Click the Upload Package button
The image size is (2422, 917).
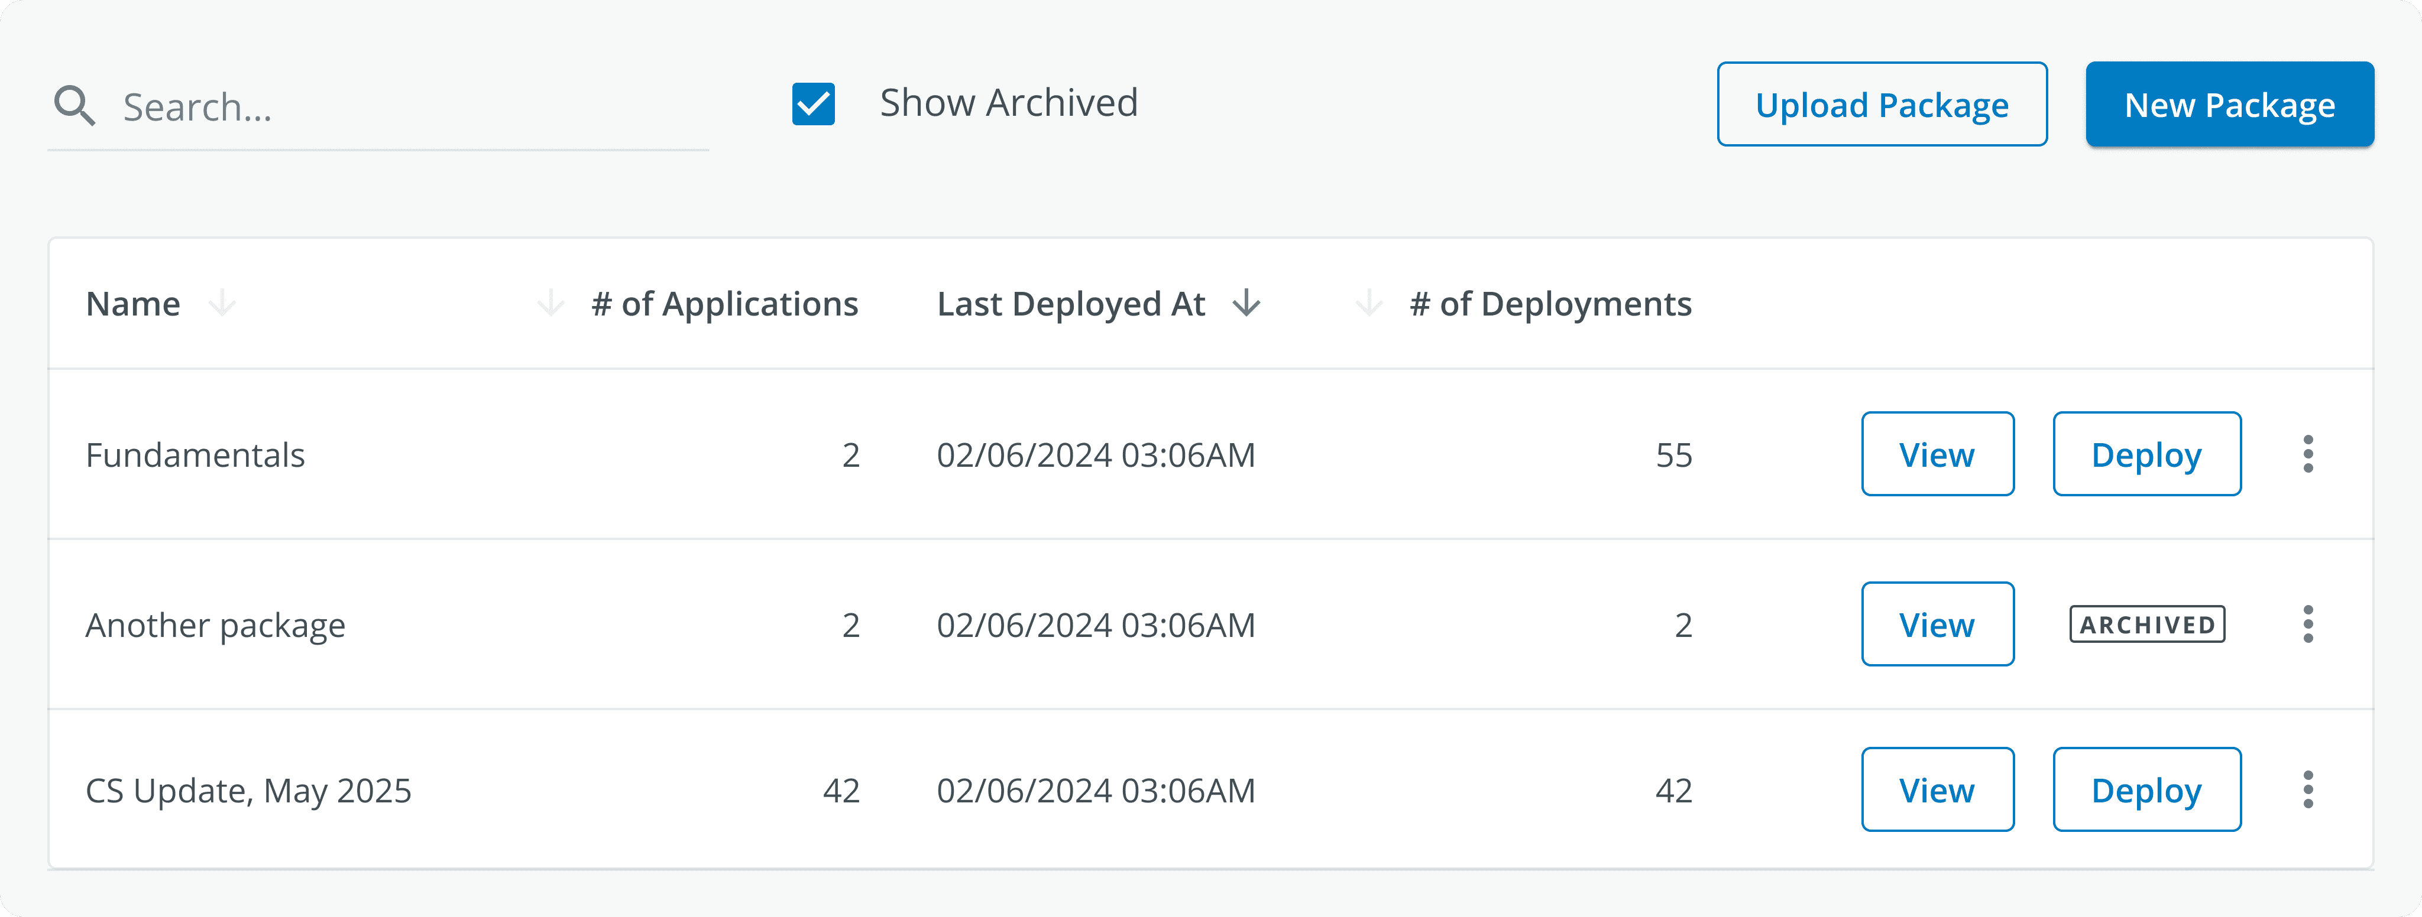pos(1882,105)
